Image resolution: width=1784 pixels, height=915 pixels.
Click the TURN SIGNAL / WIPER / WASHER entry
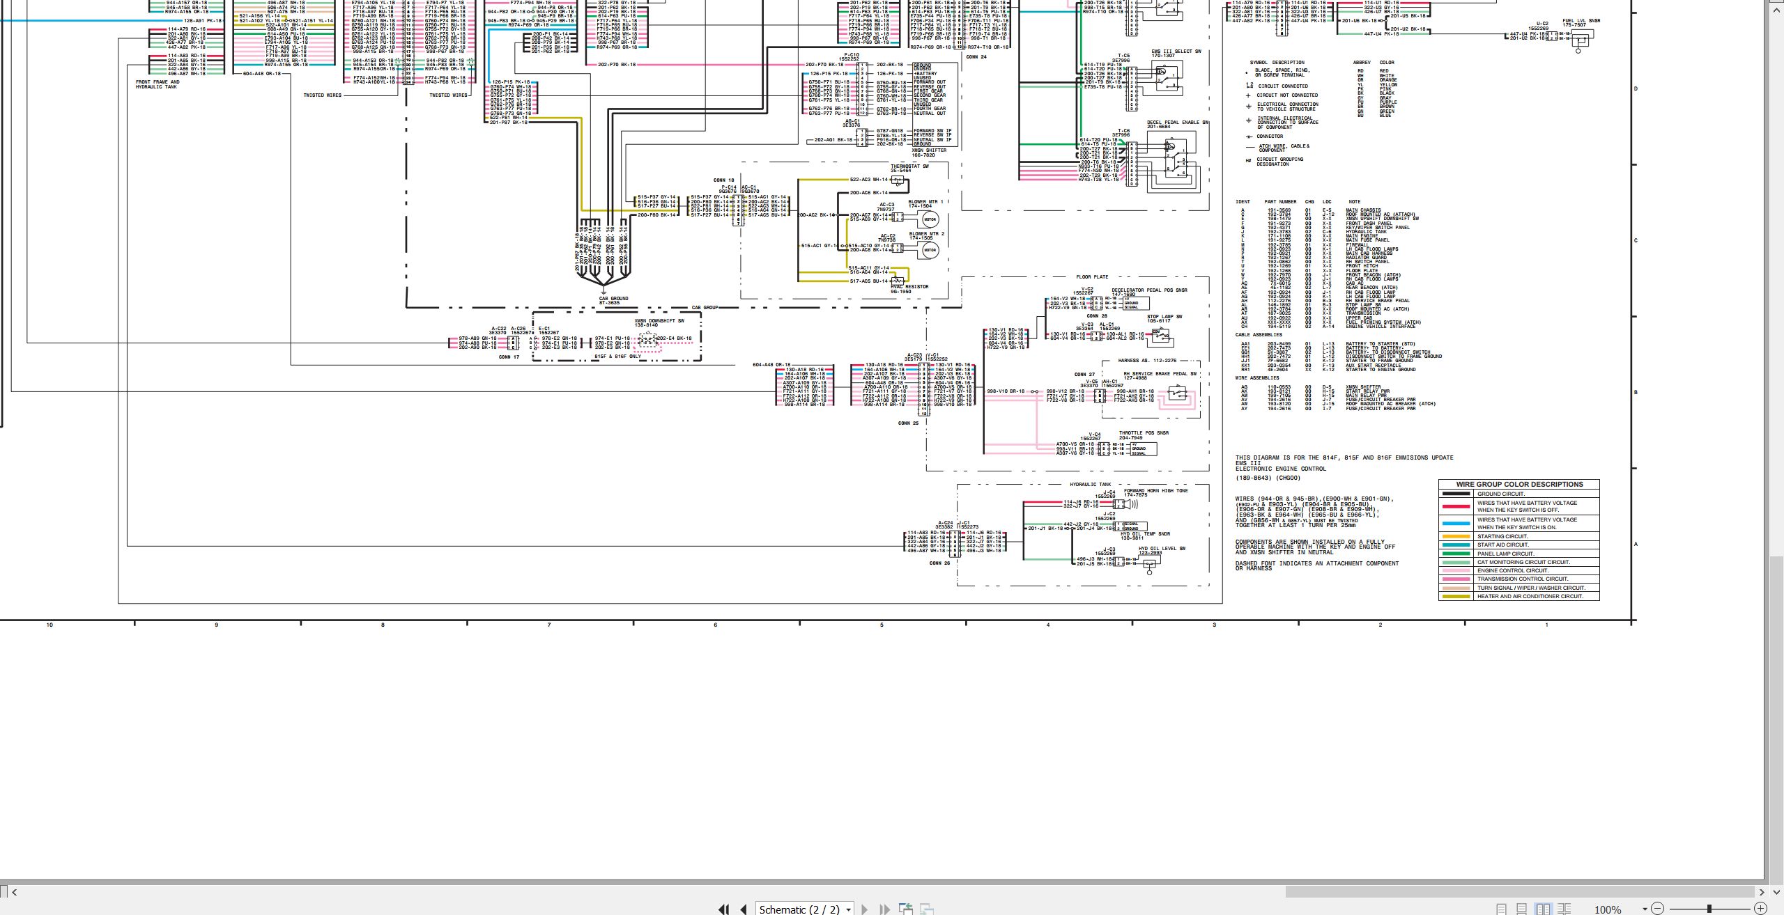tap(1531, 588)
